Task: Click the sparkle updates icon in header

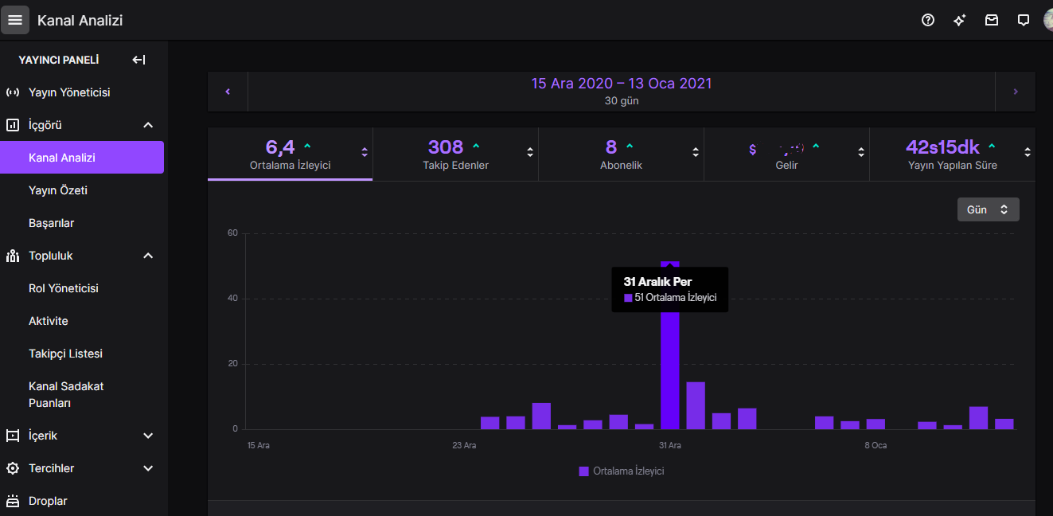Action: 960,20
